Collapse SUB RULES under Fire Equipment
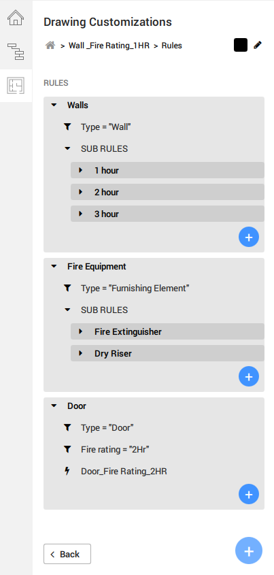274x575 pixels. coord(67,310)
